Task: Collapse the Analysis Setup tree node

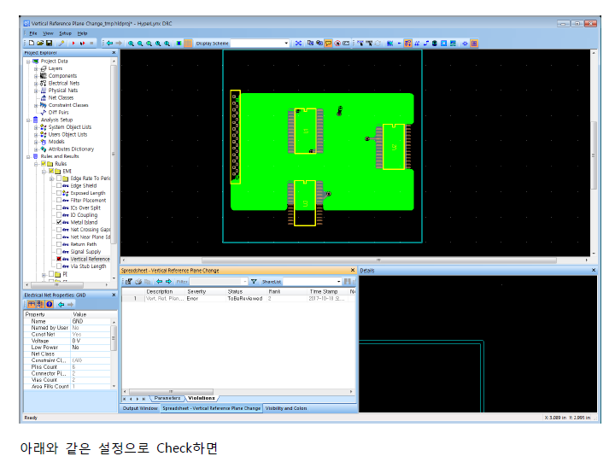Action: pyautogui.click(x=28, y=120)
